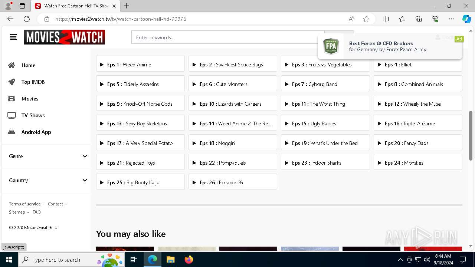Open Eps 11: The Worst Thing
Viewport: 475px width, 267px height.
(325, 104)
